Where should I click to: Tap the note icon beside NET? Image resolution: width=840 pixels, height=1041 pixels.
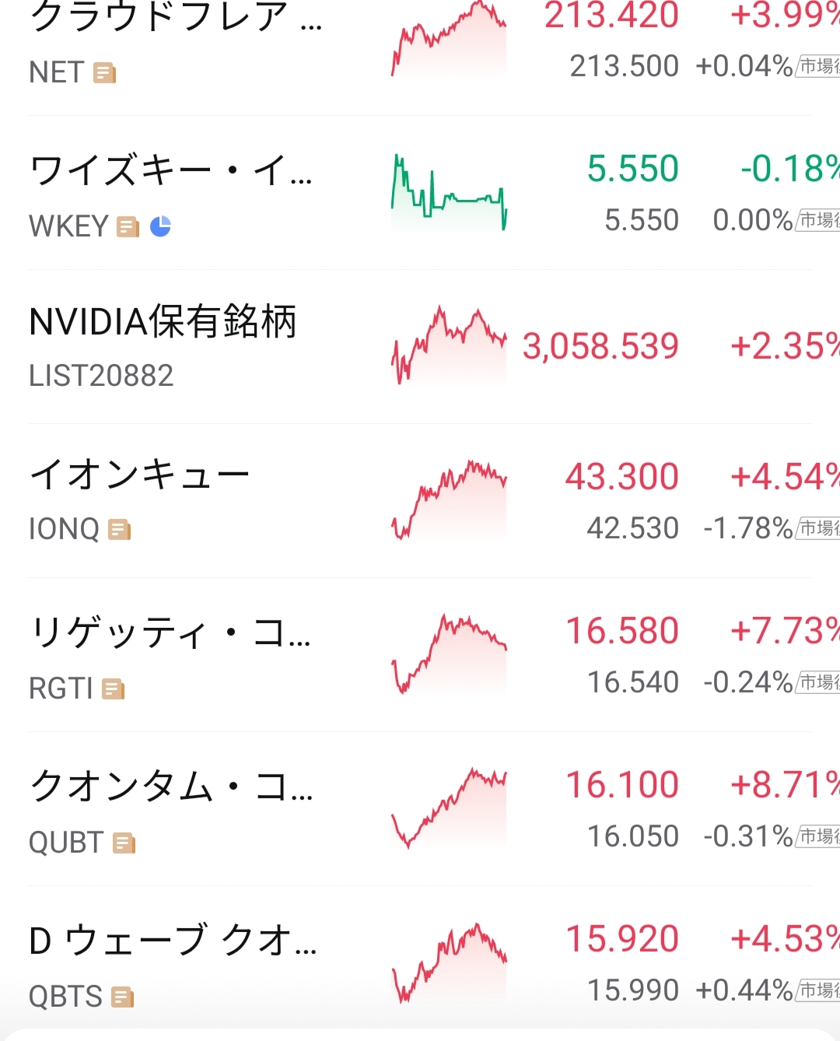(104, 73)
